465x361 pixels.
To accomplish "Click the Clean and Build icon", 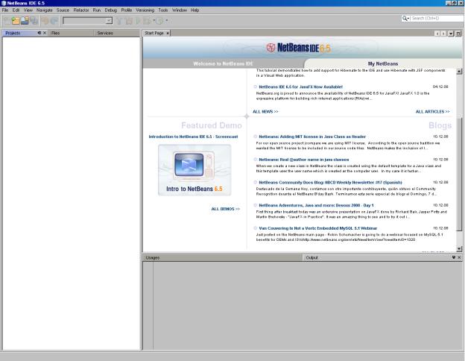I will click(x=130, y=21).
